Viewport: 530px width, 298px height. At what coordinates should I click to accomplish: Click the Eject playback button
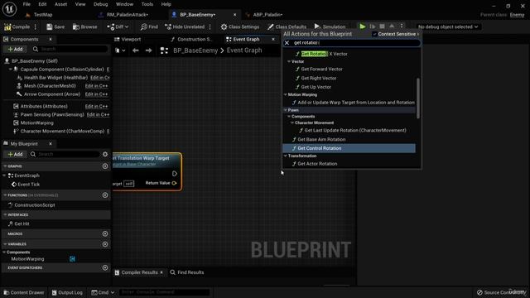coord(392,26)
